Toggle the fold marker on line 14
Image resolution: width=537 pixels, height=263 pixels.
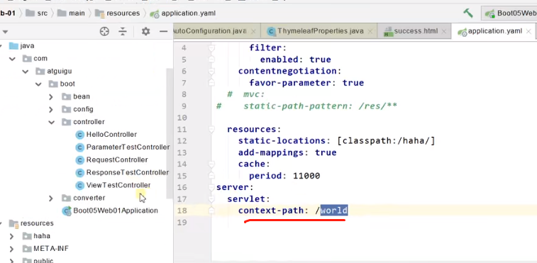tap(211, 164)
